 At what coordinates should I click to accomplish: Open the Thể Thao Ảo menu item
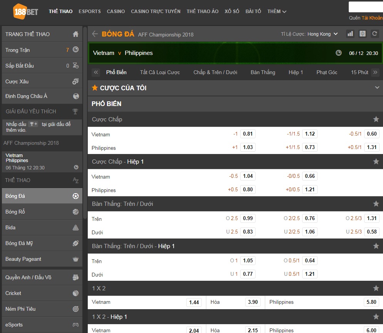(202, 12)
